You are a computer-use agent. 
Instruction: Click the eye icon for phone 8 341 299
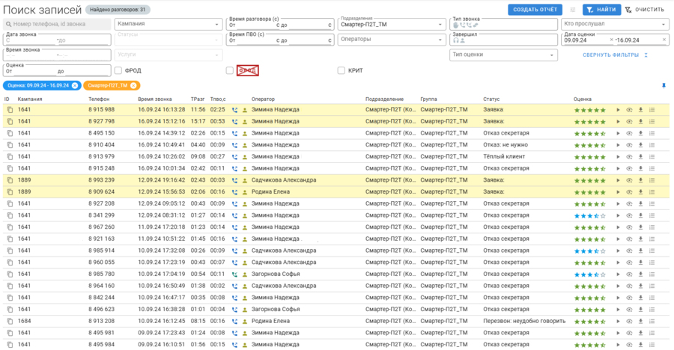[629, 215]
